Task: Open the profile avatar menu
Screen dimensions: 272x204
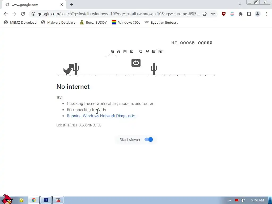Action: pyautogui.click(x=258, y=14)
